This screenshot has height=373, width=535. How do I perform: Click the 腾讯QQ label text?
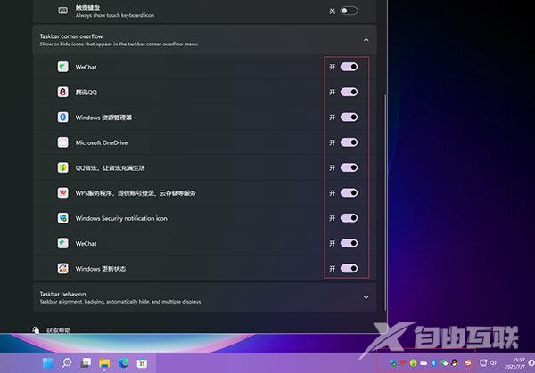(86, 93)
